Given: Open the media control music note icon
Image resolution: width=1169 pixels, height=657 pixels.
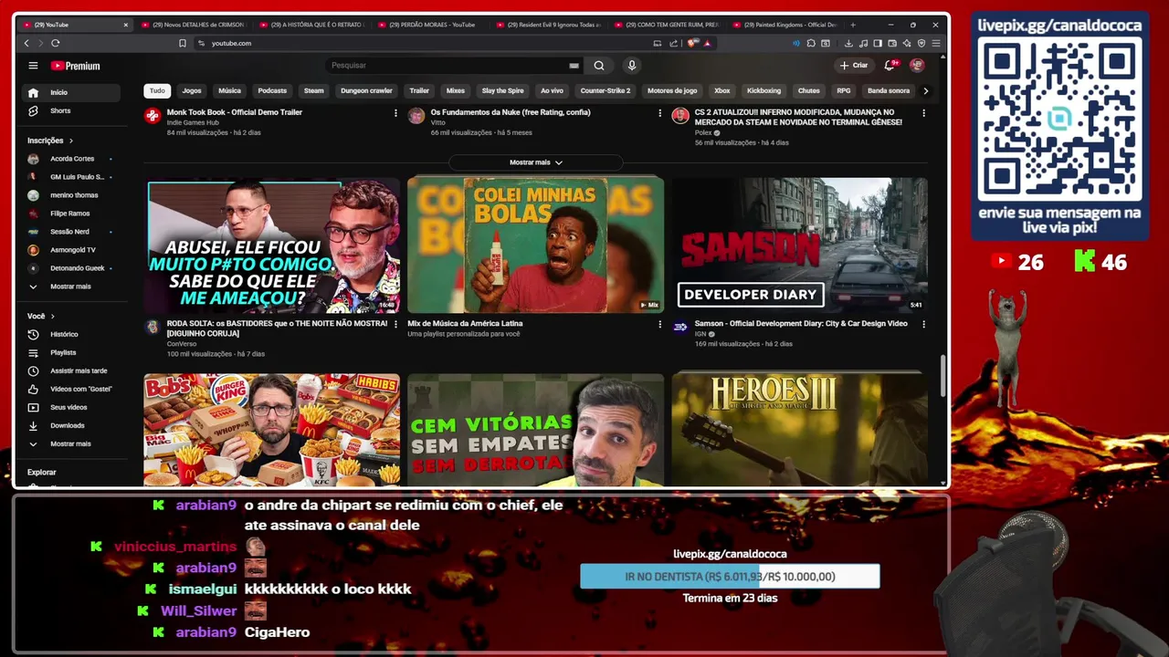Looking at the screenshot, I should click(x=863, y=43).
